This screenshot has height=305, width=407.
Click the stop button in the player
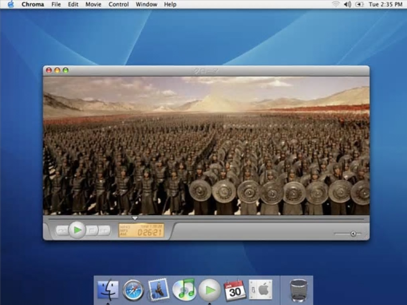coord(92,230)
